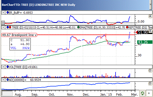
Task: Click the zero line 0 label box
Action: tap(3, 23)
